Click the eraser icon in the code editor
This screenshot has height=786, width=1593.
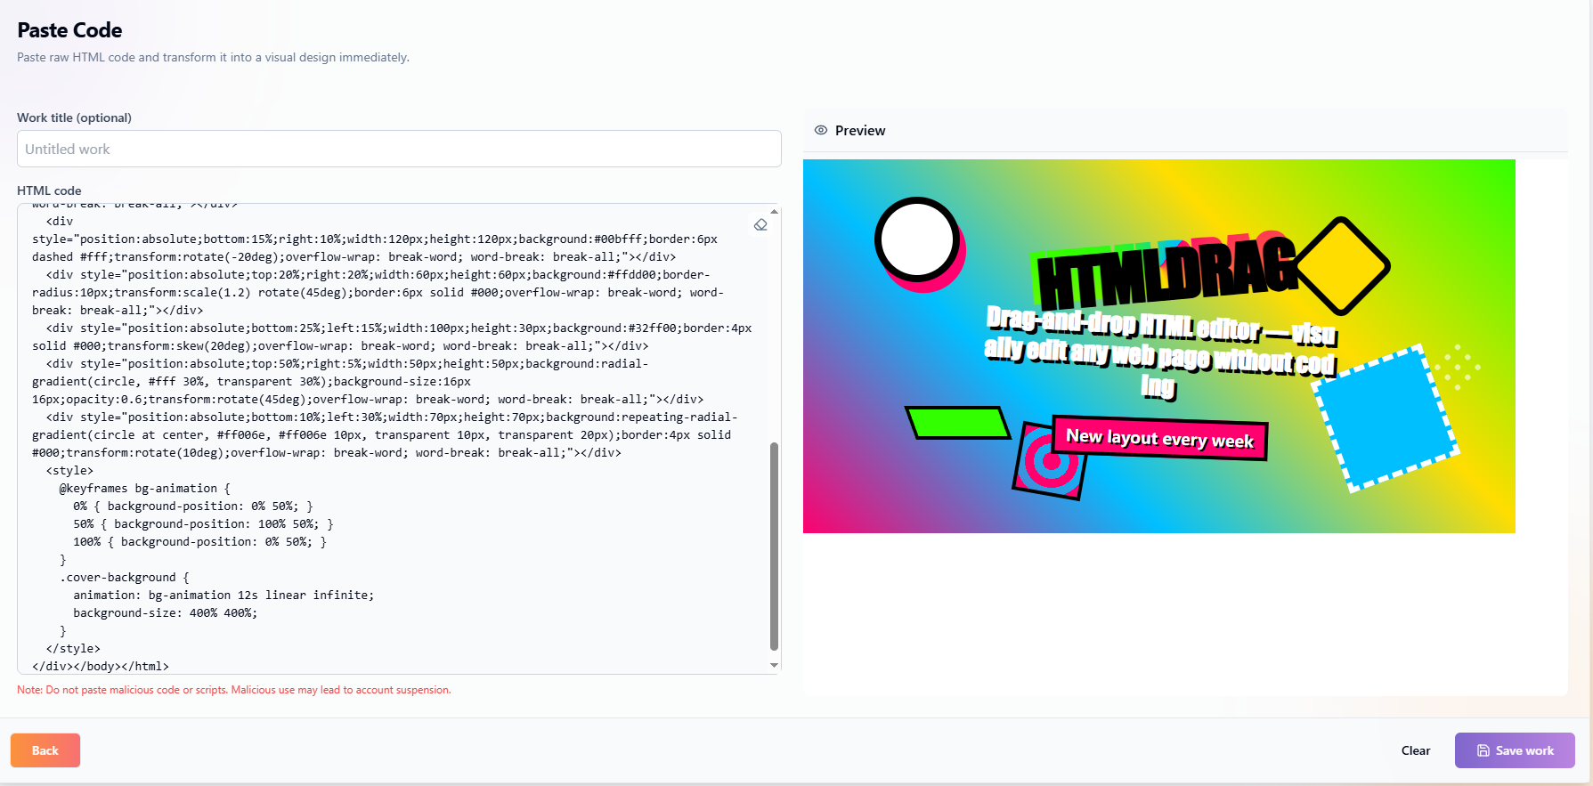(760, 225)
